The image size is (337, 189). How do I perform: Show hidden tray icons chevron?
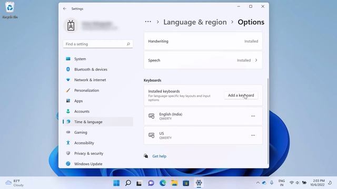point(257,183)
